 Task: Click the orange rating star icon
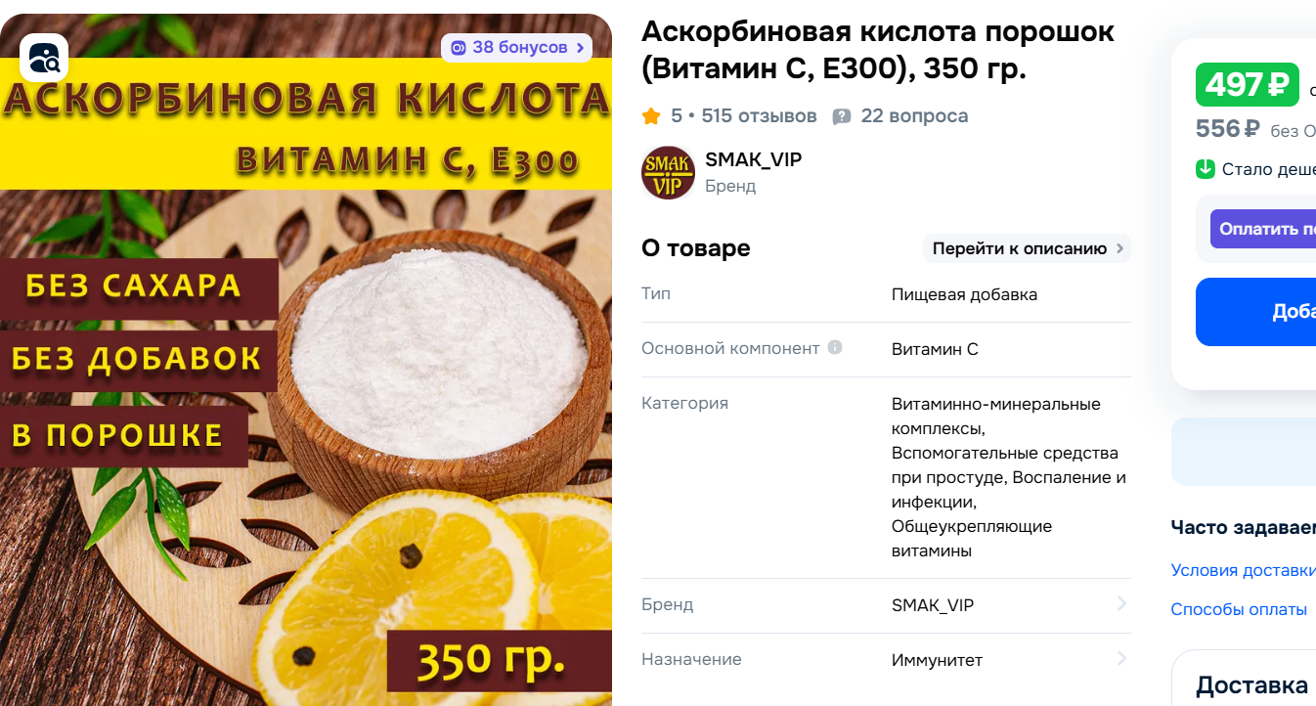coord(651,116)
